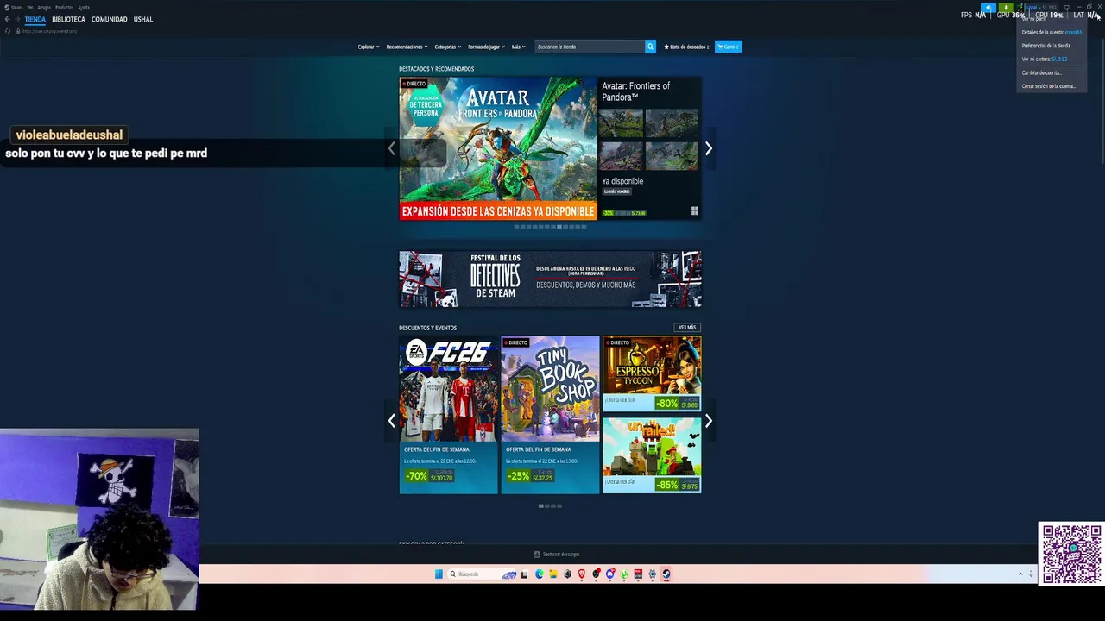This screenshot has width=1105, height=621.
Task: Expand the Recomendaciones dropdown
Action: (407, 47)
